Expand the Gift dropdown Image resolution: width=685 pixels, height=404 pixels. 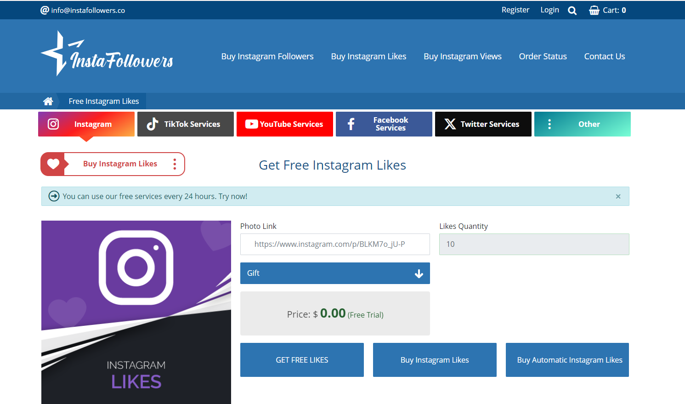click(335, 273)
